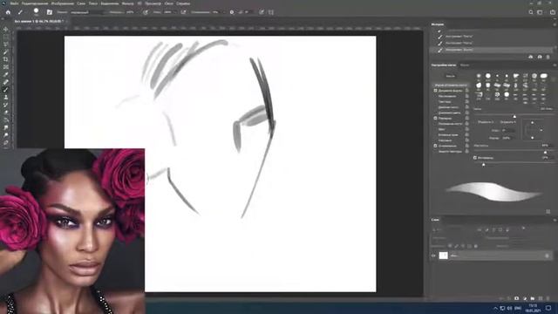The width and height of the screenshot is (558, 314).
Task: Select the Pen tool
Action: tap(6, 142)
